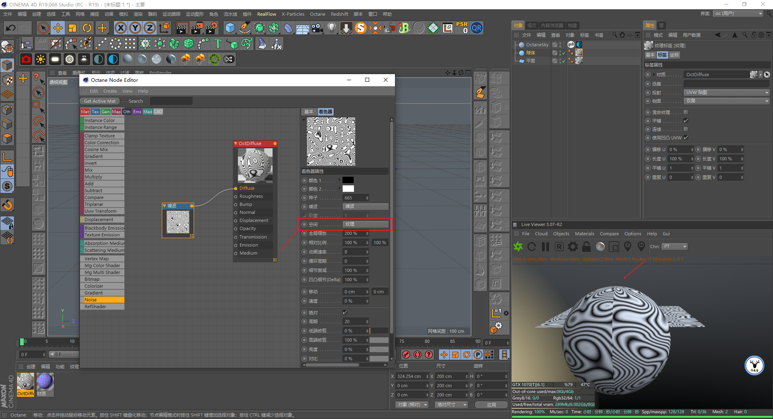Image resolution: width=773 pixels, height=419 pixels.
Task: Click the Octane sun daylight icon
Action: [x=41, y=59]
